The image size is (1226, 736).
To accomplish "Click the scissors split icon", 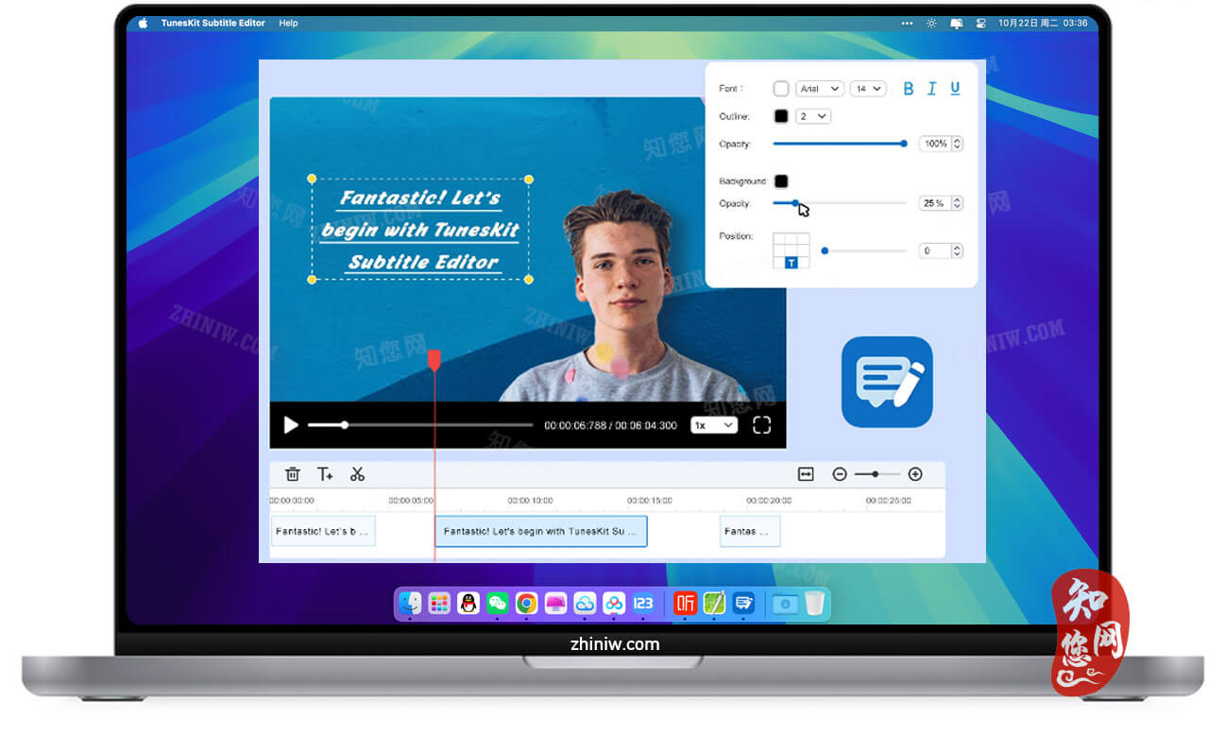I will pyautogui.click(x=357, y=474).
